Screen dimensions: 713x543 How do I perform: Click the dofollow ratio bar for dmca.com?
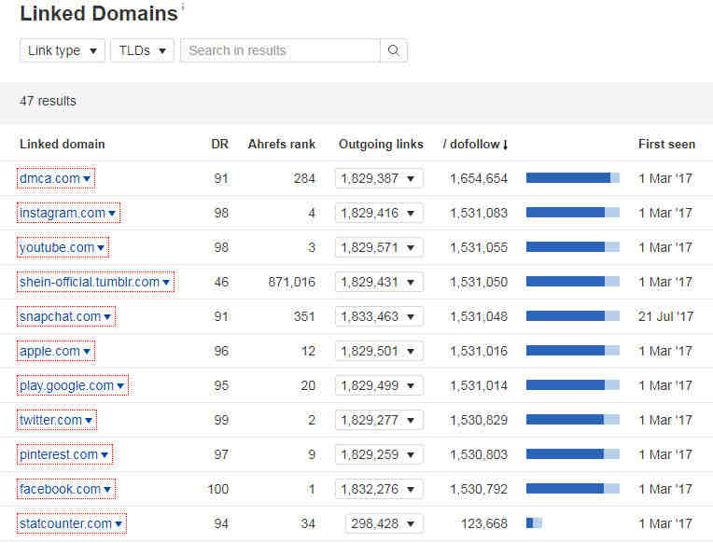tap(573, 178)
